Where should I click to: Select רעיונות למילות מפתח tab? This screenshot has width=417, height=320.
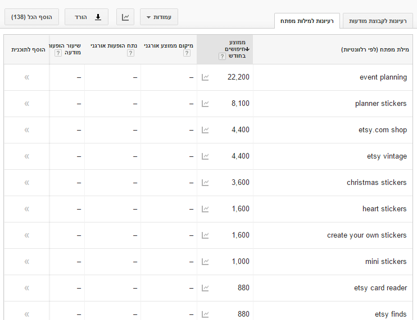(x=307, y=21)
